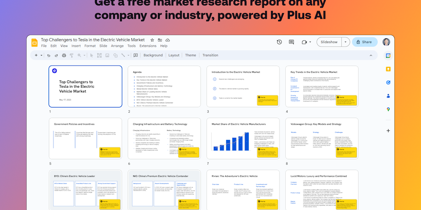This screenshot has width=421, height=210.
Task: Open the Slide menu
Action: tap(103, 46)
